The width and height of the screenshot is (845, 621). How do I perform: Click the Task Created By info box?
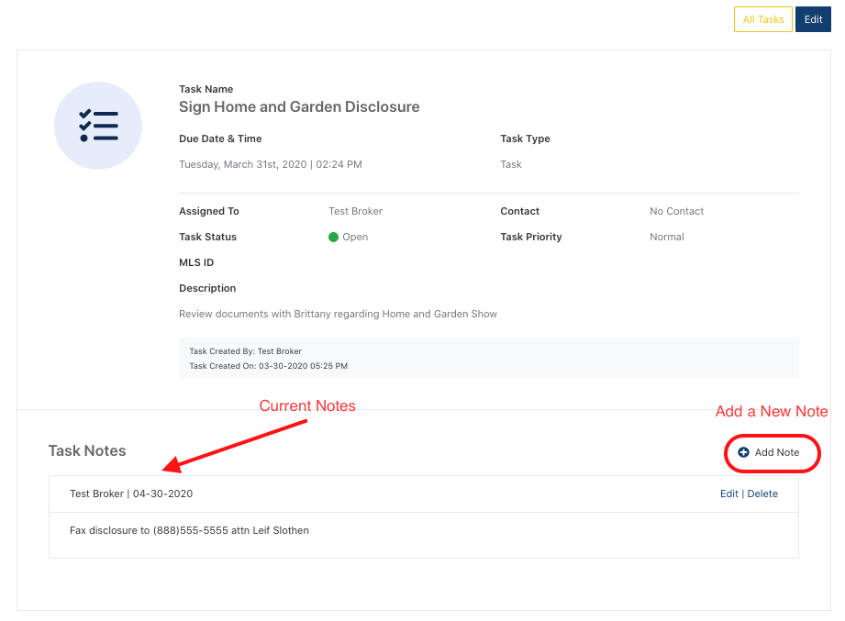(488, 358)
